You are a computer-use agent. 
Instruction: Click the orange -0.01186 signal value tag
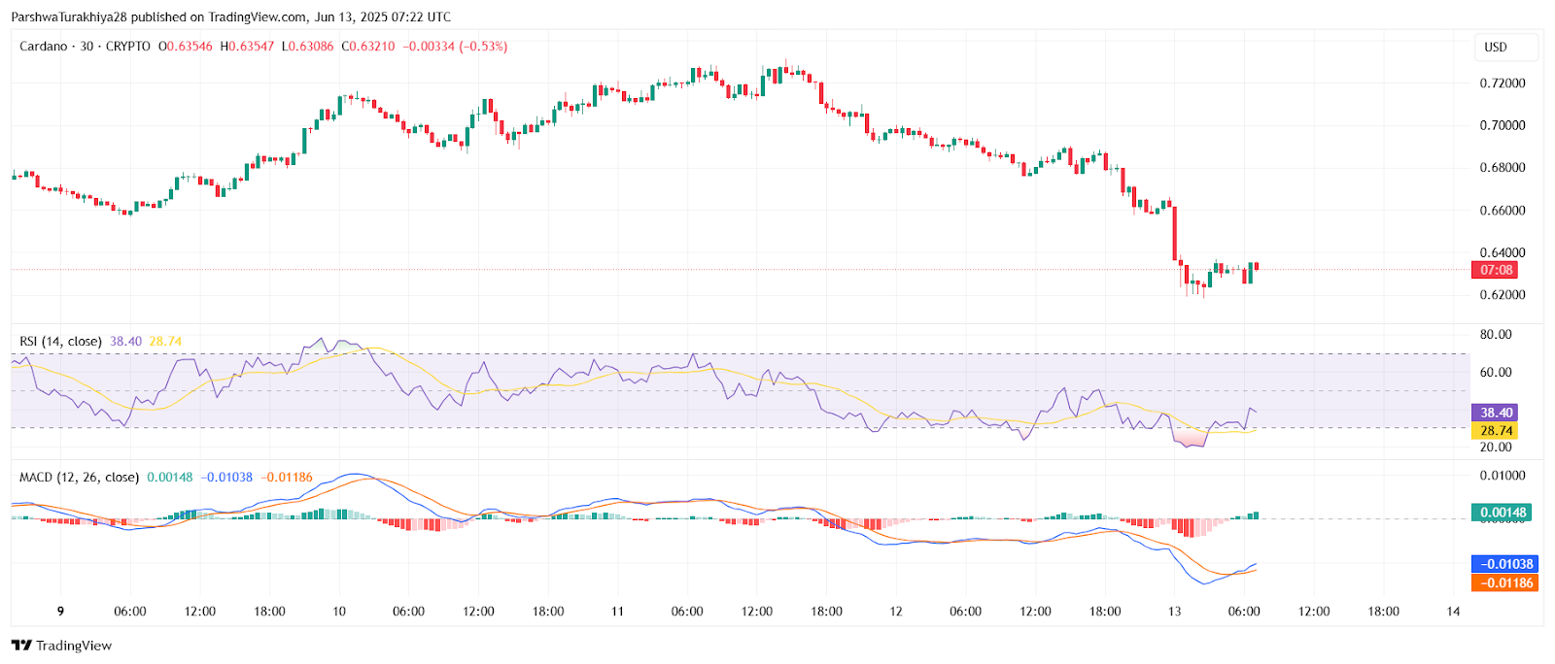click(x=1504, y=583)
